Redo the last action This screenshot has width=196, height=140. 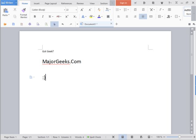click(71, 24)
